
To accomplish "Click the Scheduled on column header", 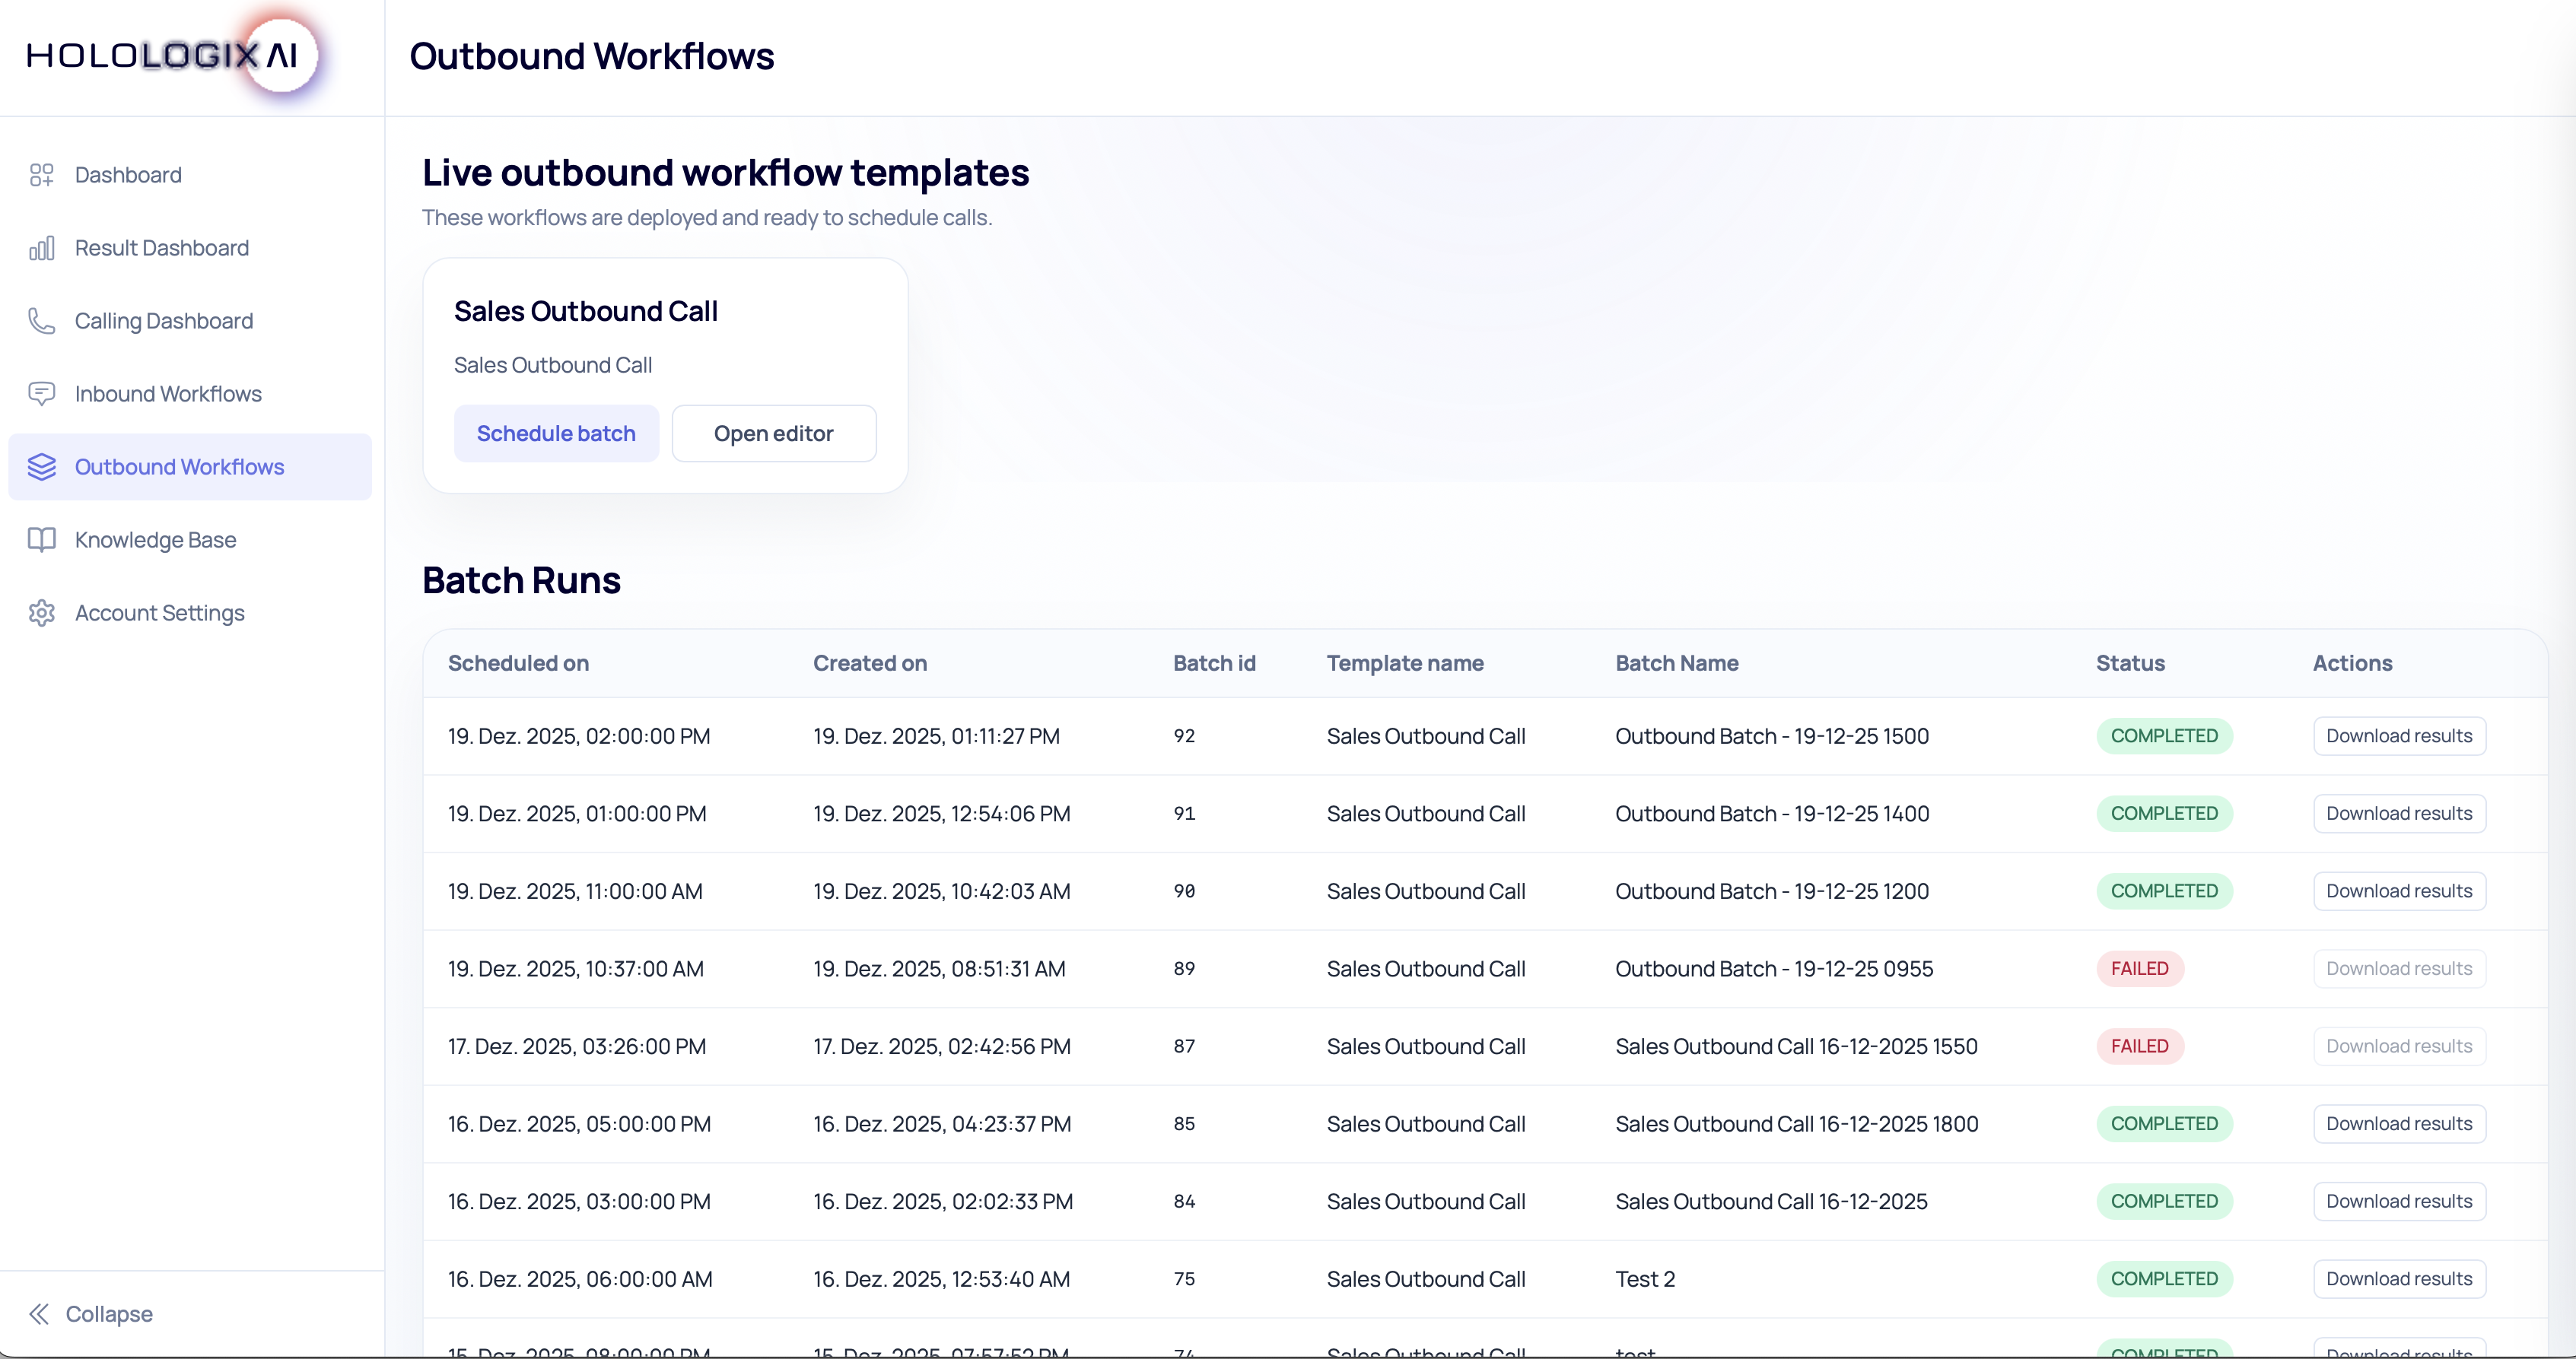I will pyautogui.click(x=518, y=663).
